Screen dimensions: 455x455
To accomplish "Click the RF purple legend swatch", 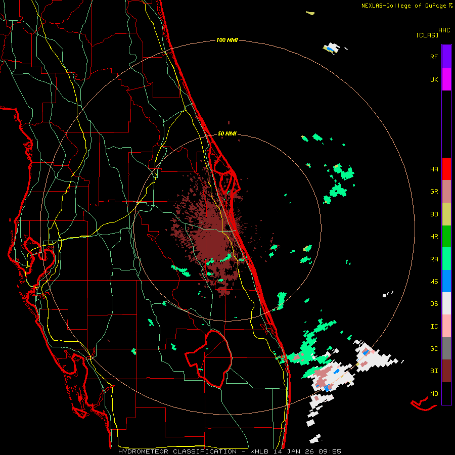I will (446, 56).
